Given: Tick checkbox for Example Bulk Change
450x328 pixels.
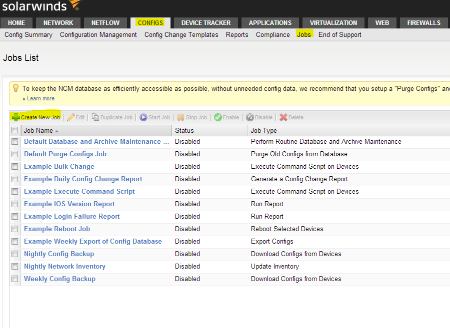Looking at the screenshot, I should 14,166.
